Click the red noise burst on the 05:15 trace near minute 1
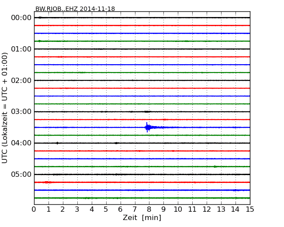 47,182
